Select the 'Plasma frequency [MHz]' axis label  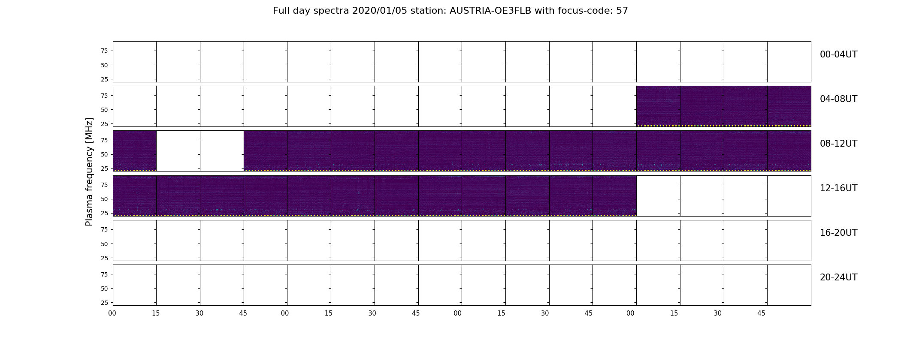tap(89, 172)
